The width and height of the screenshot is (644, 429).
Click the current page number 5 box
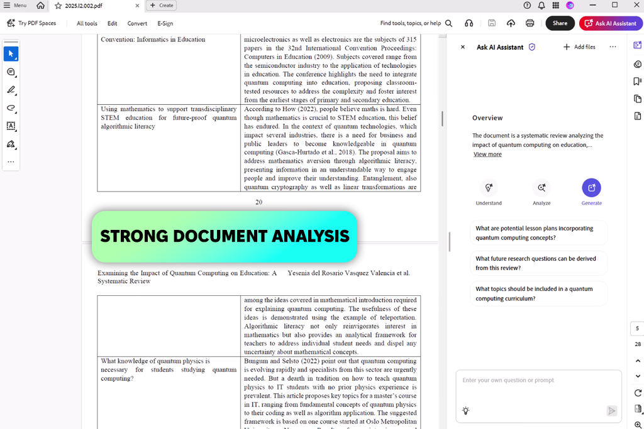point(638,329)
